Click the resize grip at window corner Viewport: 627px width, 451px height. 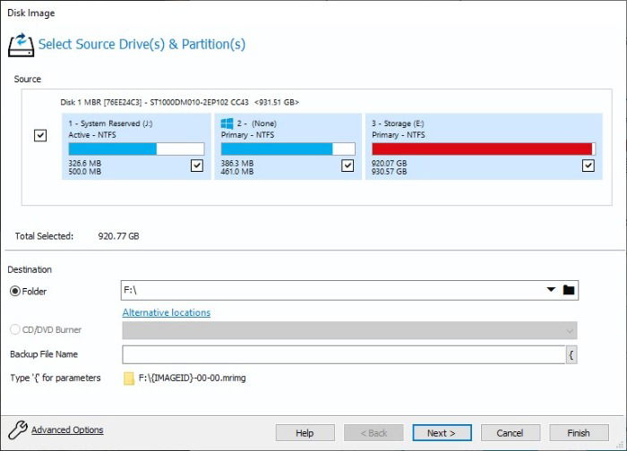tap(621, 445)
